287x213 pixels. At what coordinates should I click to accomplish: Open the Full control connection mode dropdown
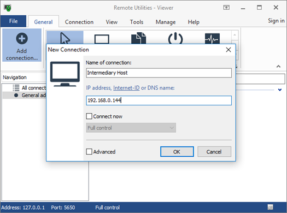coord(131,128)
